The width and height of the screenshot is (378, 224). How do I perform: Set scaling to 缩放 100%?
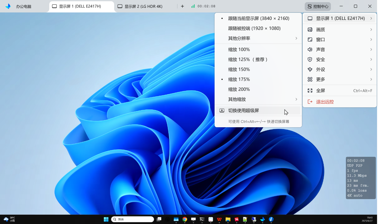(258, 49)
